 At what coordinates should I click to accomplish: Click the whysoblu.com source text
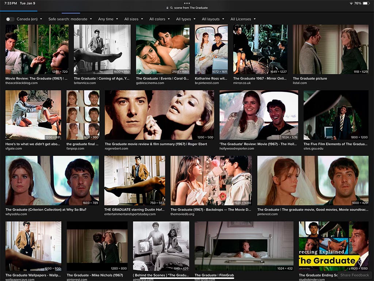pyautogui.click(x=16, y=214)
